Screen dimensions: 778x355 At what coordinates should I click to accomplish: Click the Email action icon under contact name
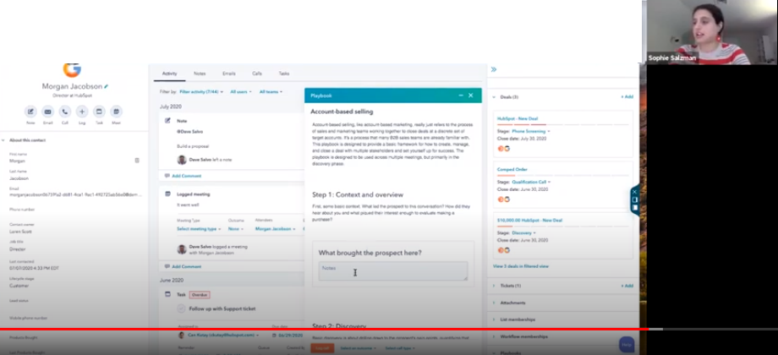(x=47, y=112)
